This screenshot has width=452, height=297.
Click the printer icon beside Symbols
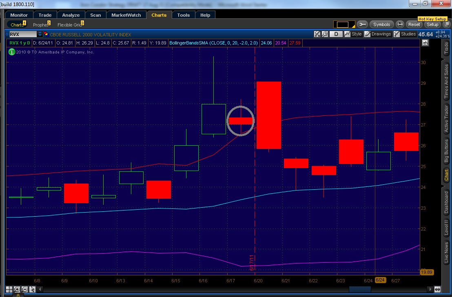pos(400,24)
